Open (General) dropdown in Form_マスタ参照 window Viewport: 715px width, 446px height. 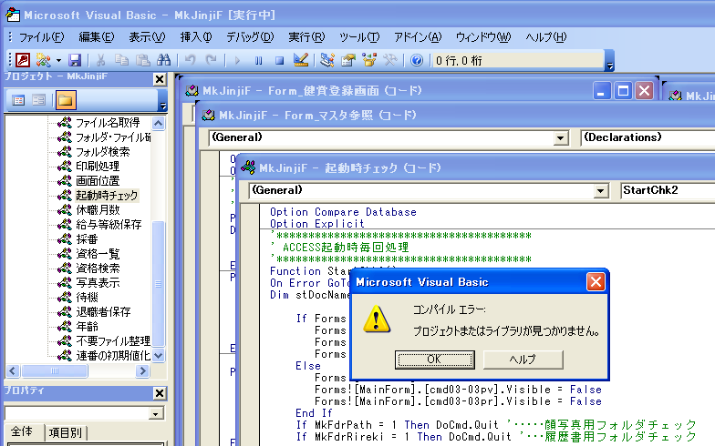click(x=560, y=138)
